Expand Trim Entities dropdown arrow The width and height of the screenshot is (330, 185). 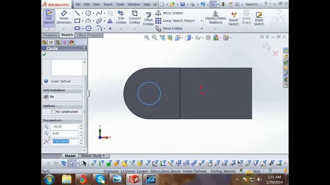tap(121, 29)
